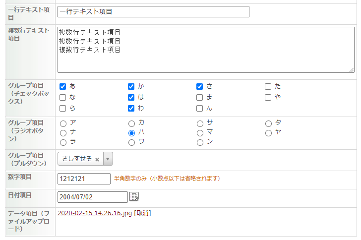361x240 pixels.
Task: Check the た checkbox
Action: [x=268, y=86]
